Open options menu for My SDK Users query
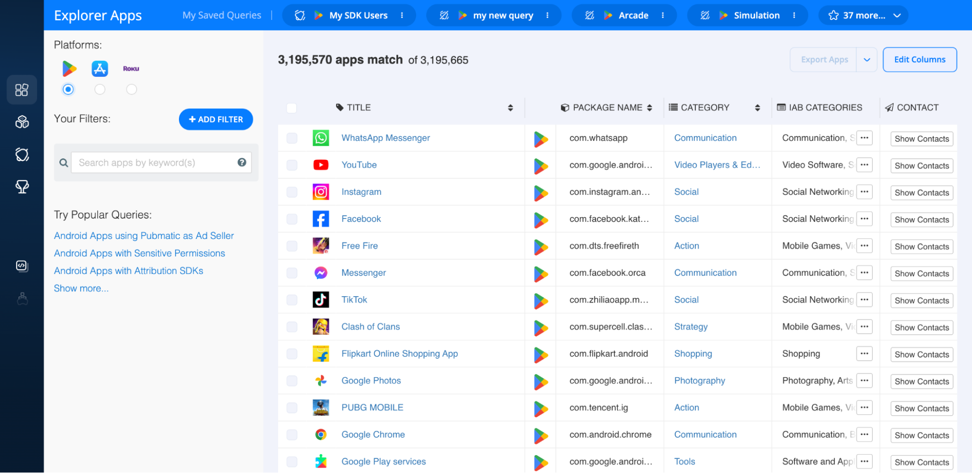The width and height of the screenshot is (972, 473). click(402, 16)
